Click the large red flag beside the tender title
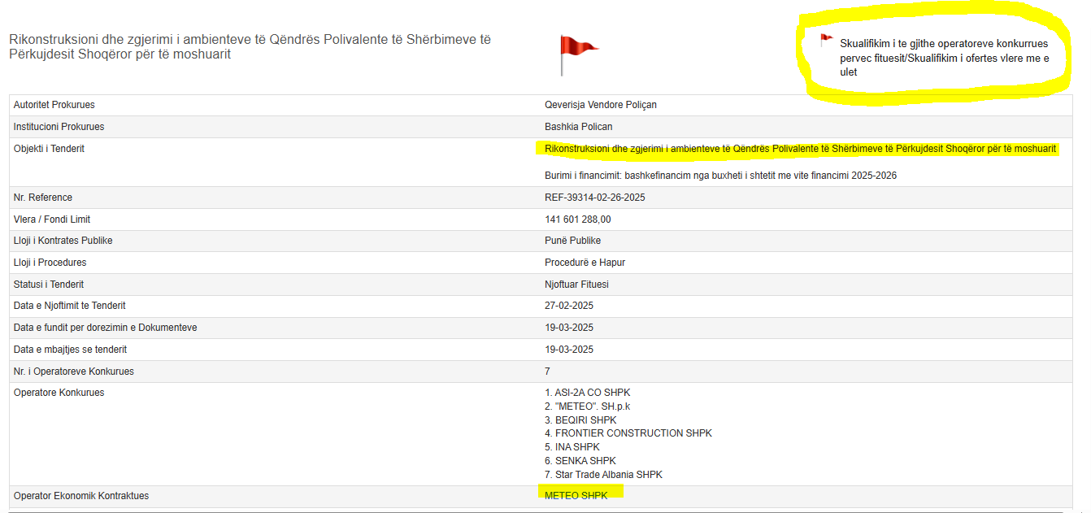 (576, 53)
